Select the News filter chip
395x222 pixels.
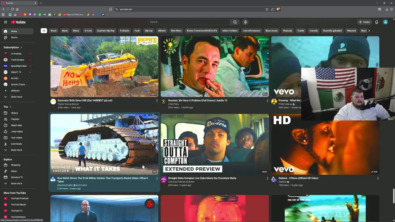(x=65, y=31)
